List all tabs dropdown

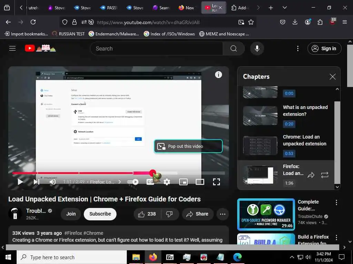click(x=284, y=8)
